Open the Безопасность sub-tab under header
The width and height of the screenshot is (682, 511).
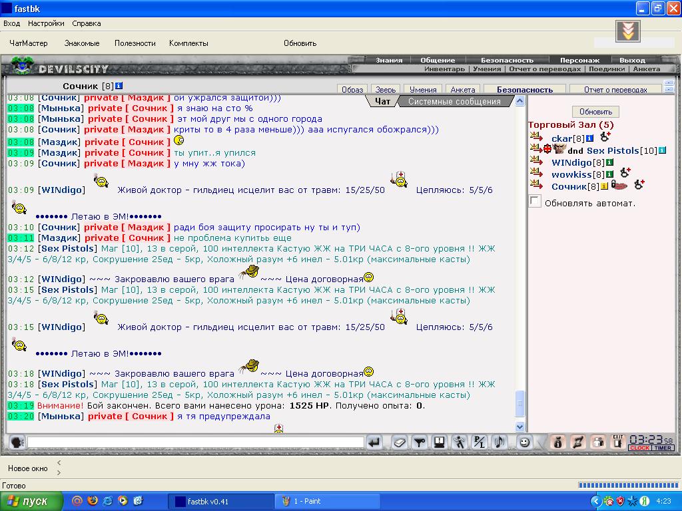[525, 89]
